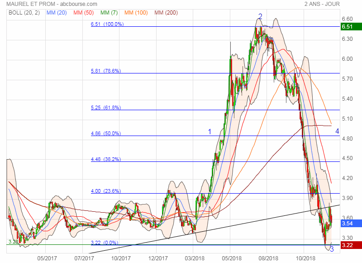Click wave marker 3 near the low

[x=332, y=249]
